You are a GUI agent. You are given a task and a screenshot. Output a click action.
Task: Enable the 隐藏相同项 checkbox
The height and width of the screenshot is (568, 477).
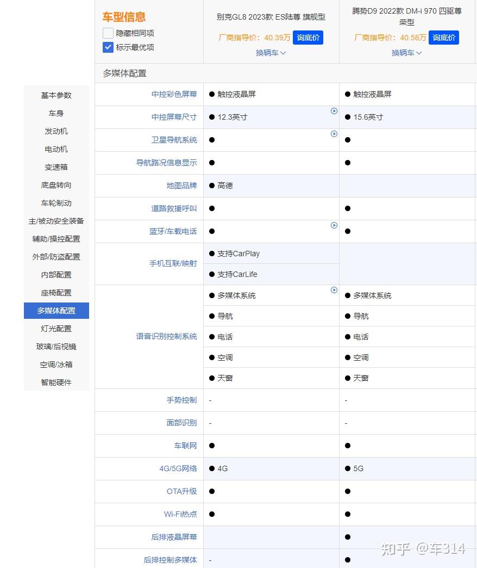pos(108,33)
